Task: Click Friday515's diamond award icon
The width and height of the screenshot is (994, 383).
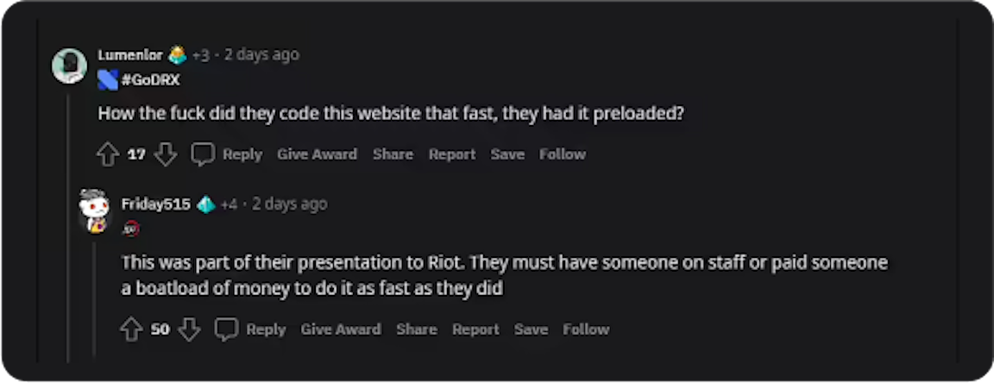Action: (205, 204)
